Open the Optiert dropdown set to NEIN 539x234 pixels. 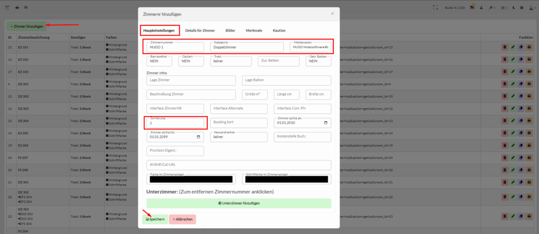click(x=191, y=61)
